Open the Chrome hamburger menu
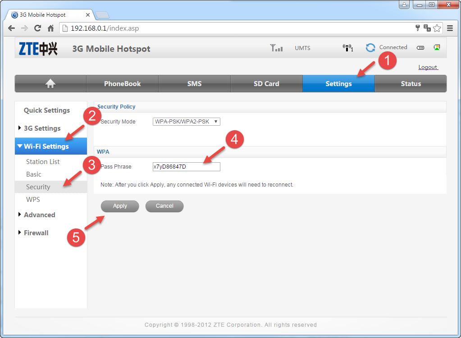The height and width of the screenshot is (338, 461). 450,28
